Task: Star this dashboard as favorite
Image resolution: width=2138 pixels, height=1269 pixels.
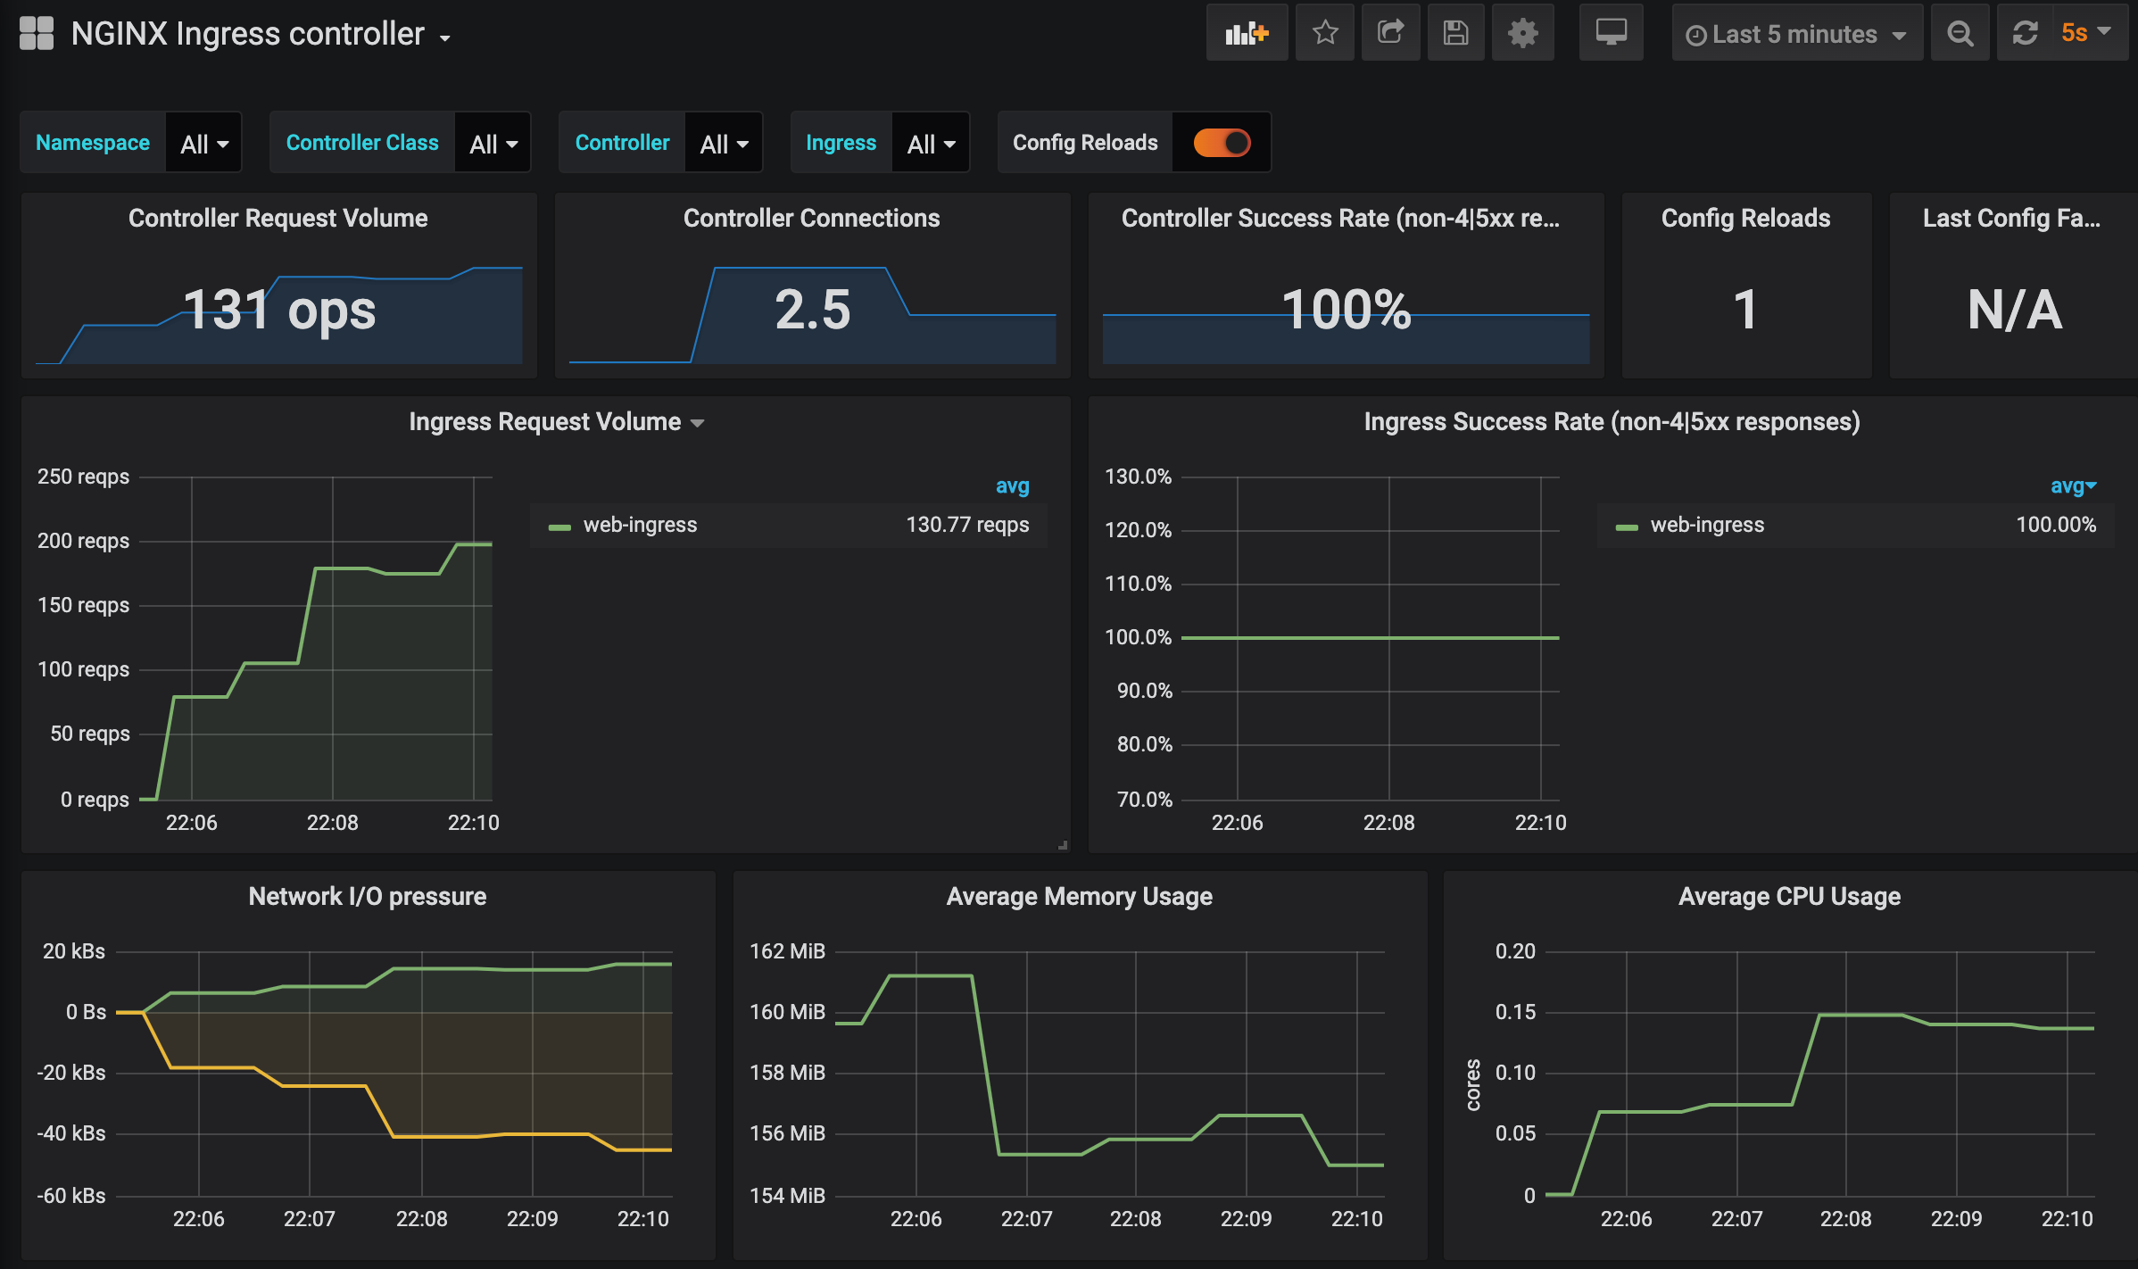Action: [x=1325, y=34]
